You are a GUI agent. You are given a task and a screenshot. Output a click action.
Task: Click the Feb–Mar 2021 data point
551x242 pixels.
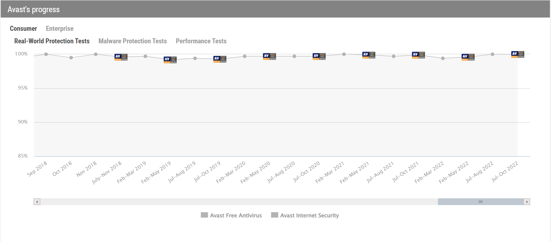pyautogui.click(x=344, y=54)
